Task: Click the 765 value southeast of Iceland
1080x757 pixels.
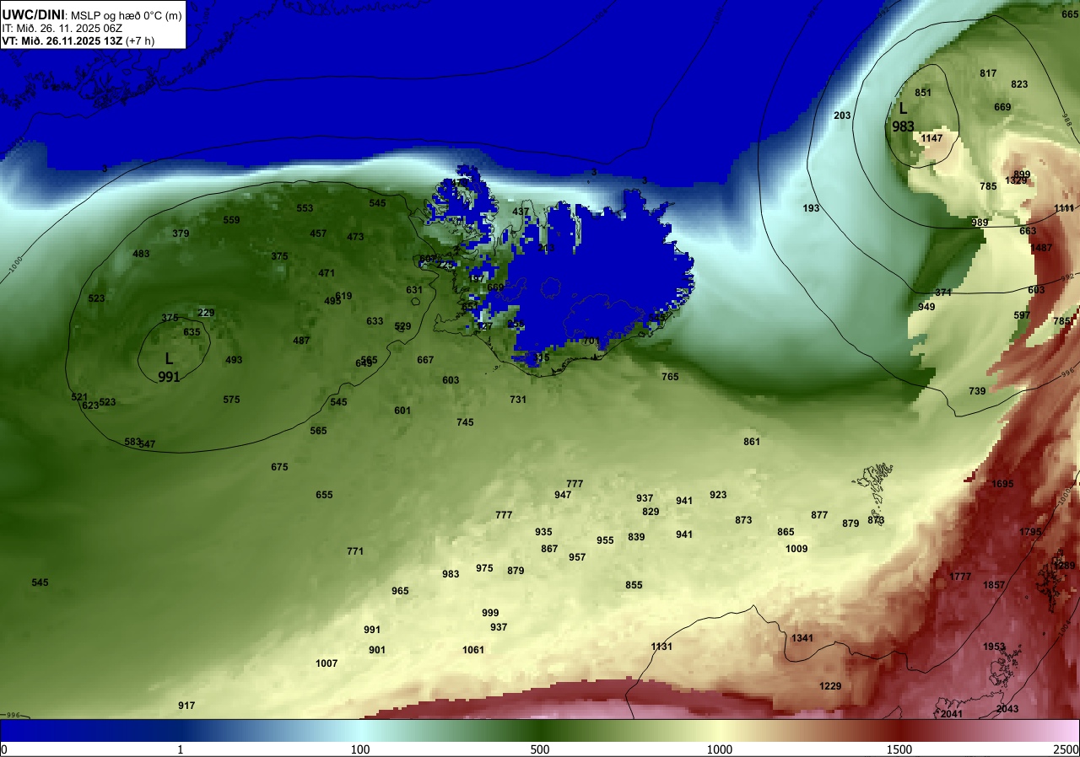Action: click(670, 377)
